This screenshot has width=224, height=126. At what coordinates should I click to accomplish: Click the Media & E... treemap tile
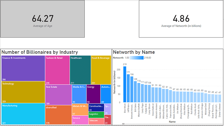[79, 94]
